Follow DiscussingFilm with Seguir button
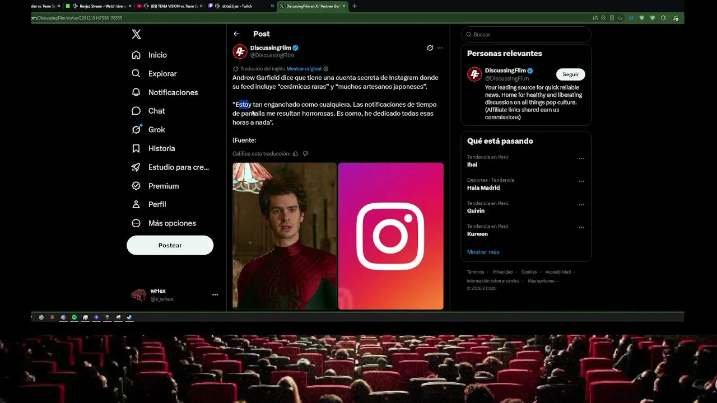The width and height of the screenshot is (717, 403). point(570,74)
